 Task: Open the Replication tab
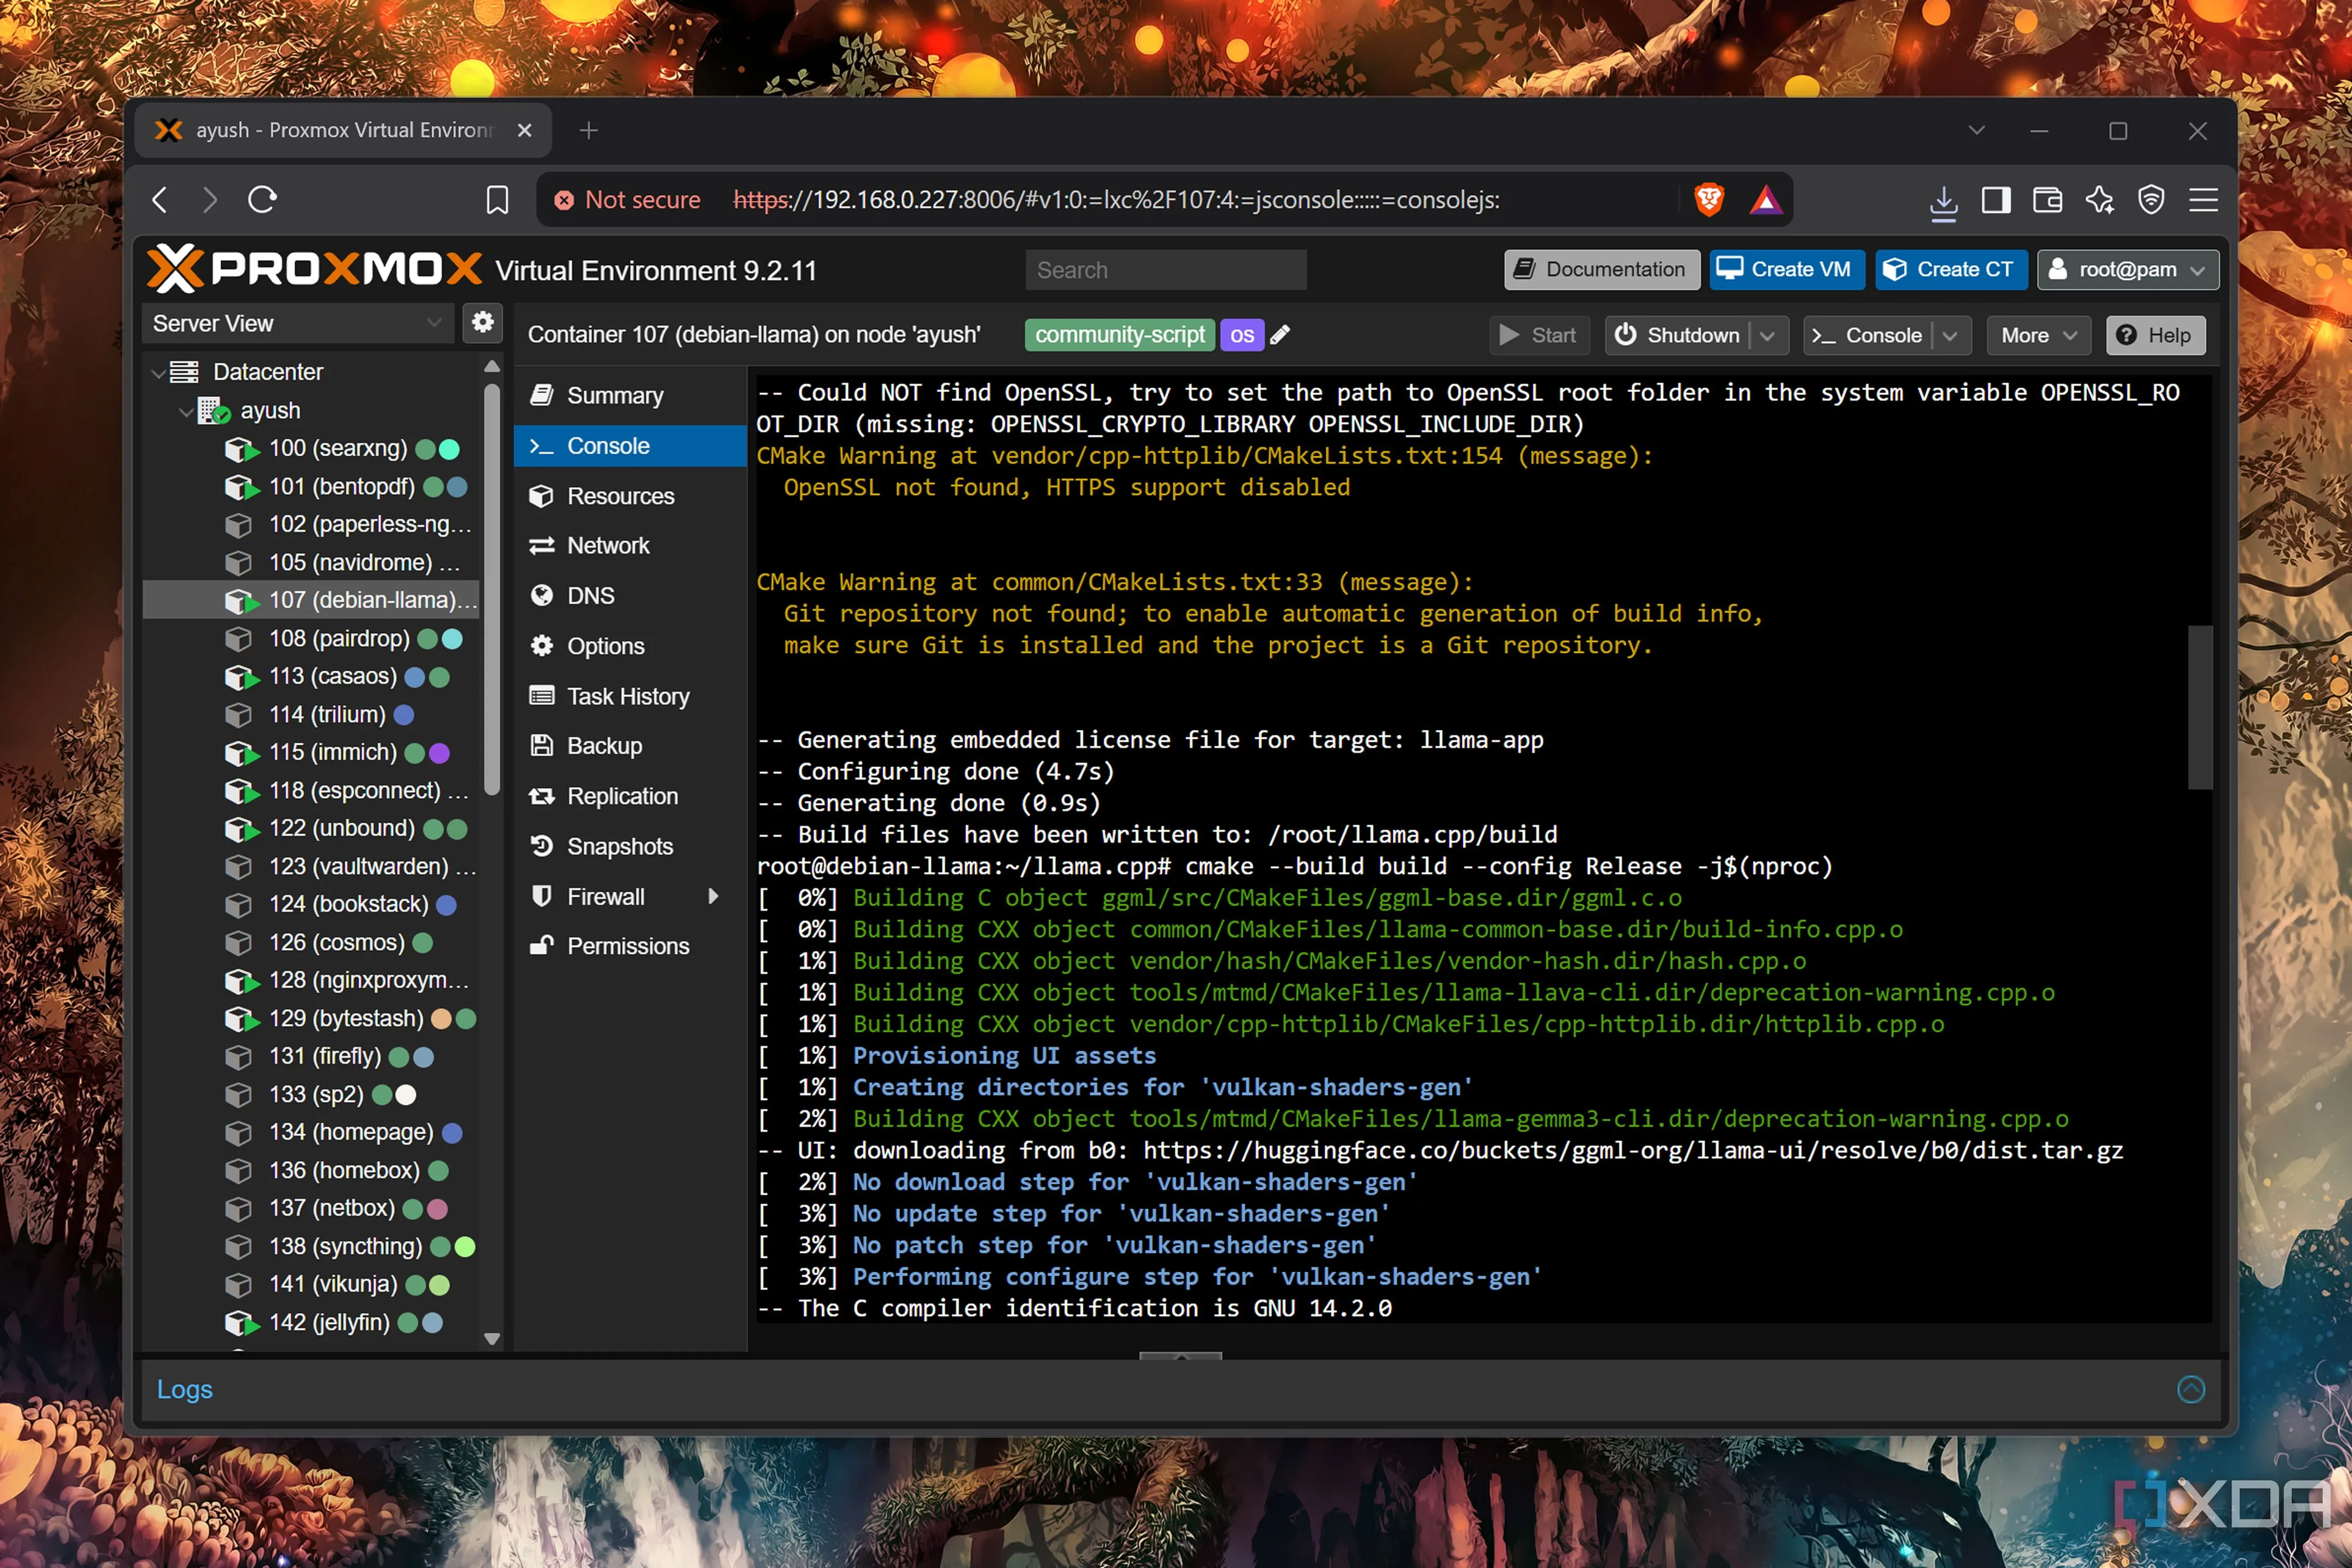point(630,796)
